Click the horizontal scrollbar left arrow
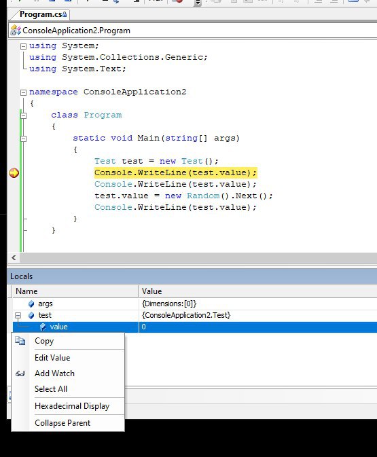Screen dimensions: 377x457 14,257
